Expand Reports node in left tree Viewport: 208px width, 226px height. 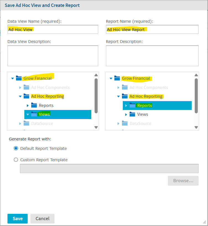28,106
